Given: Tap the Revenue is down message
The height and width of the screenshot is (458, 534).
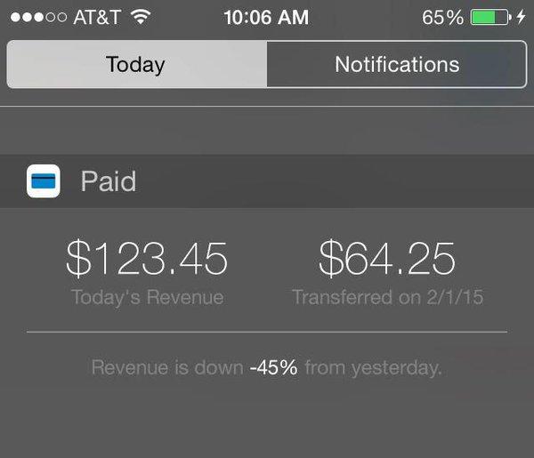Looking at the screenshot, I should point(167,367).
